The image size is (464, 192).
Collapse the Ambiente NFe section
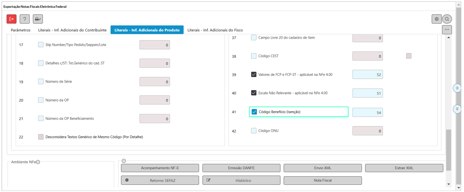pyautogui.click(x=38, y=162)
